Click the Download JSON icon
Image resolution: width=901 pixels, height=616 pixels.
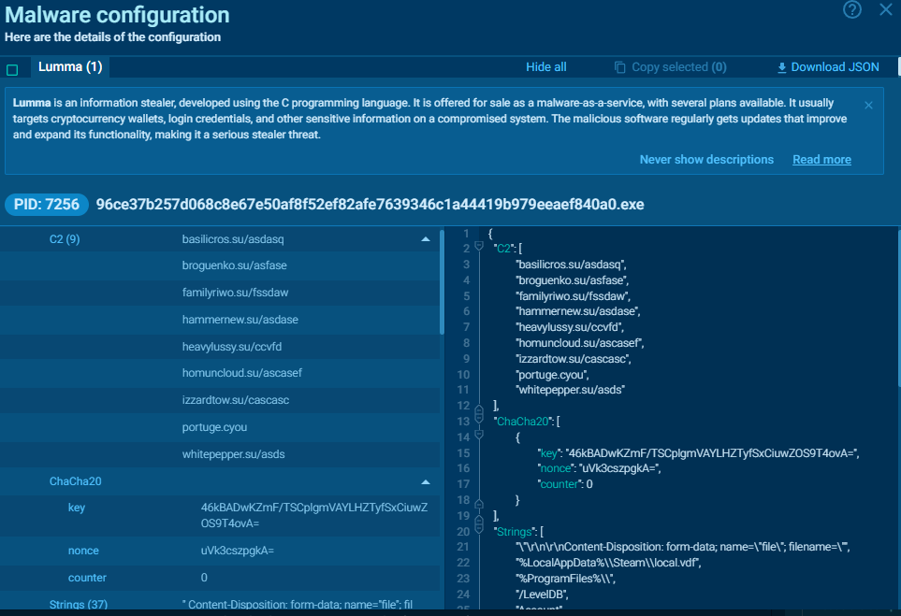coord(782,67)
